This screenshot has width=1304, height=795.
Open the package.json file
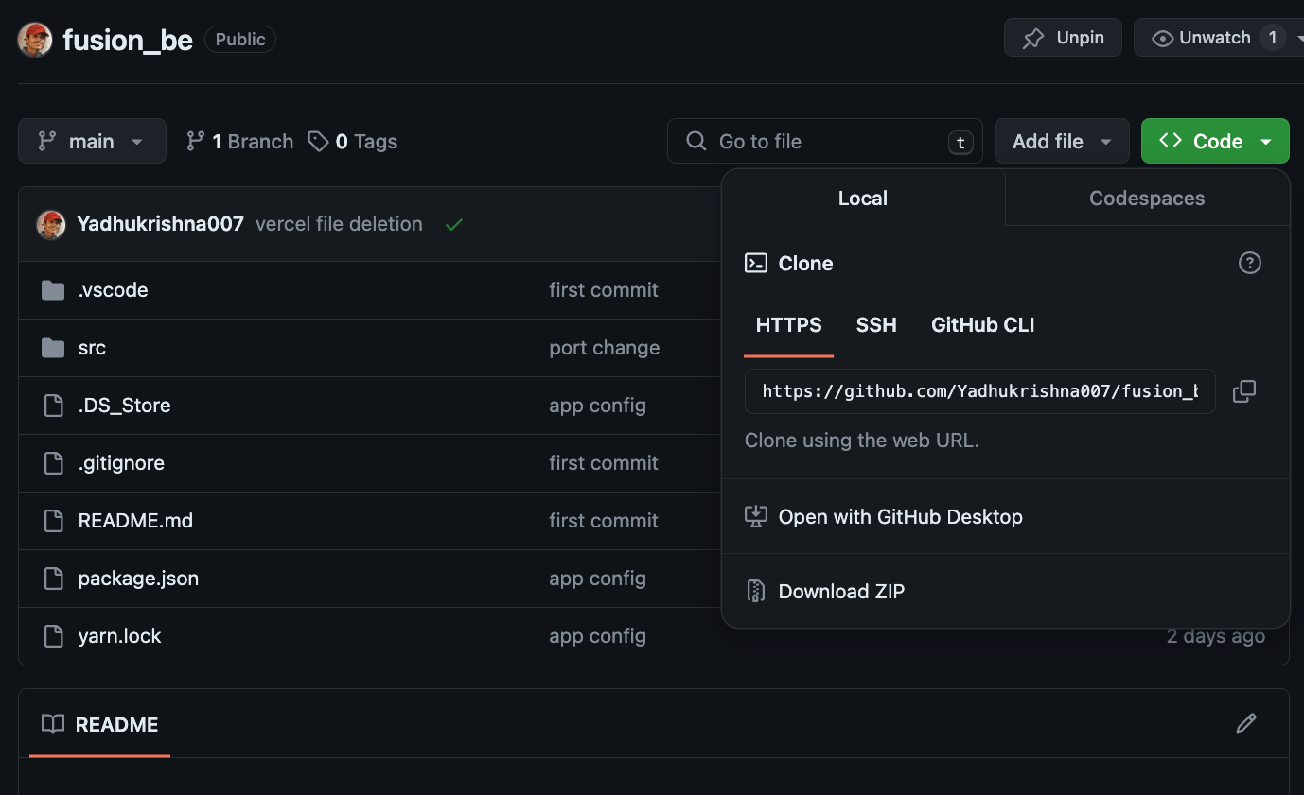138,579
